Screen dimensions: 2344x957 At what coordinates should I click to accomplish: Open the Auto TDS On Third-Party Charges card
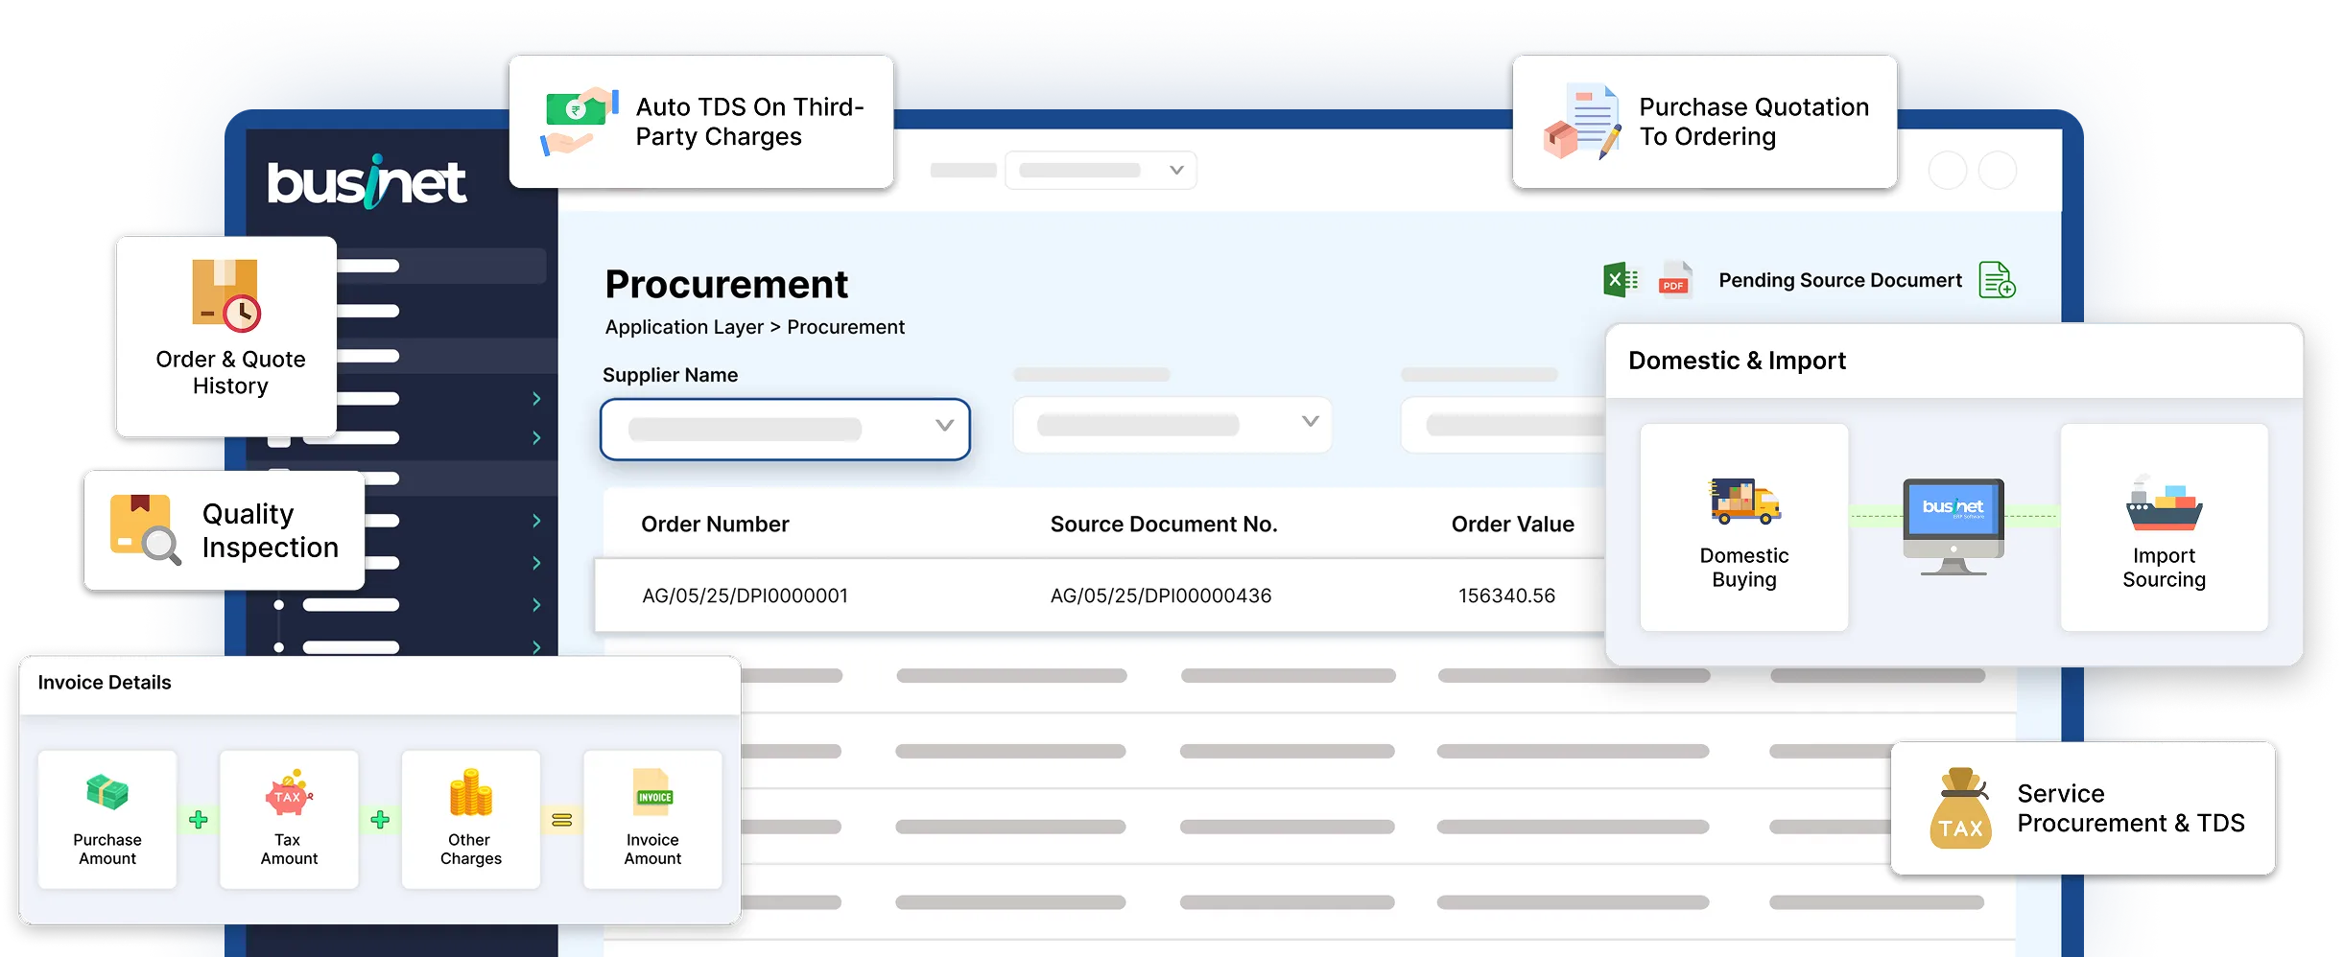click(x=701, y=122)
